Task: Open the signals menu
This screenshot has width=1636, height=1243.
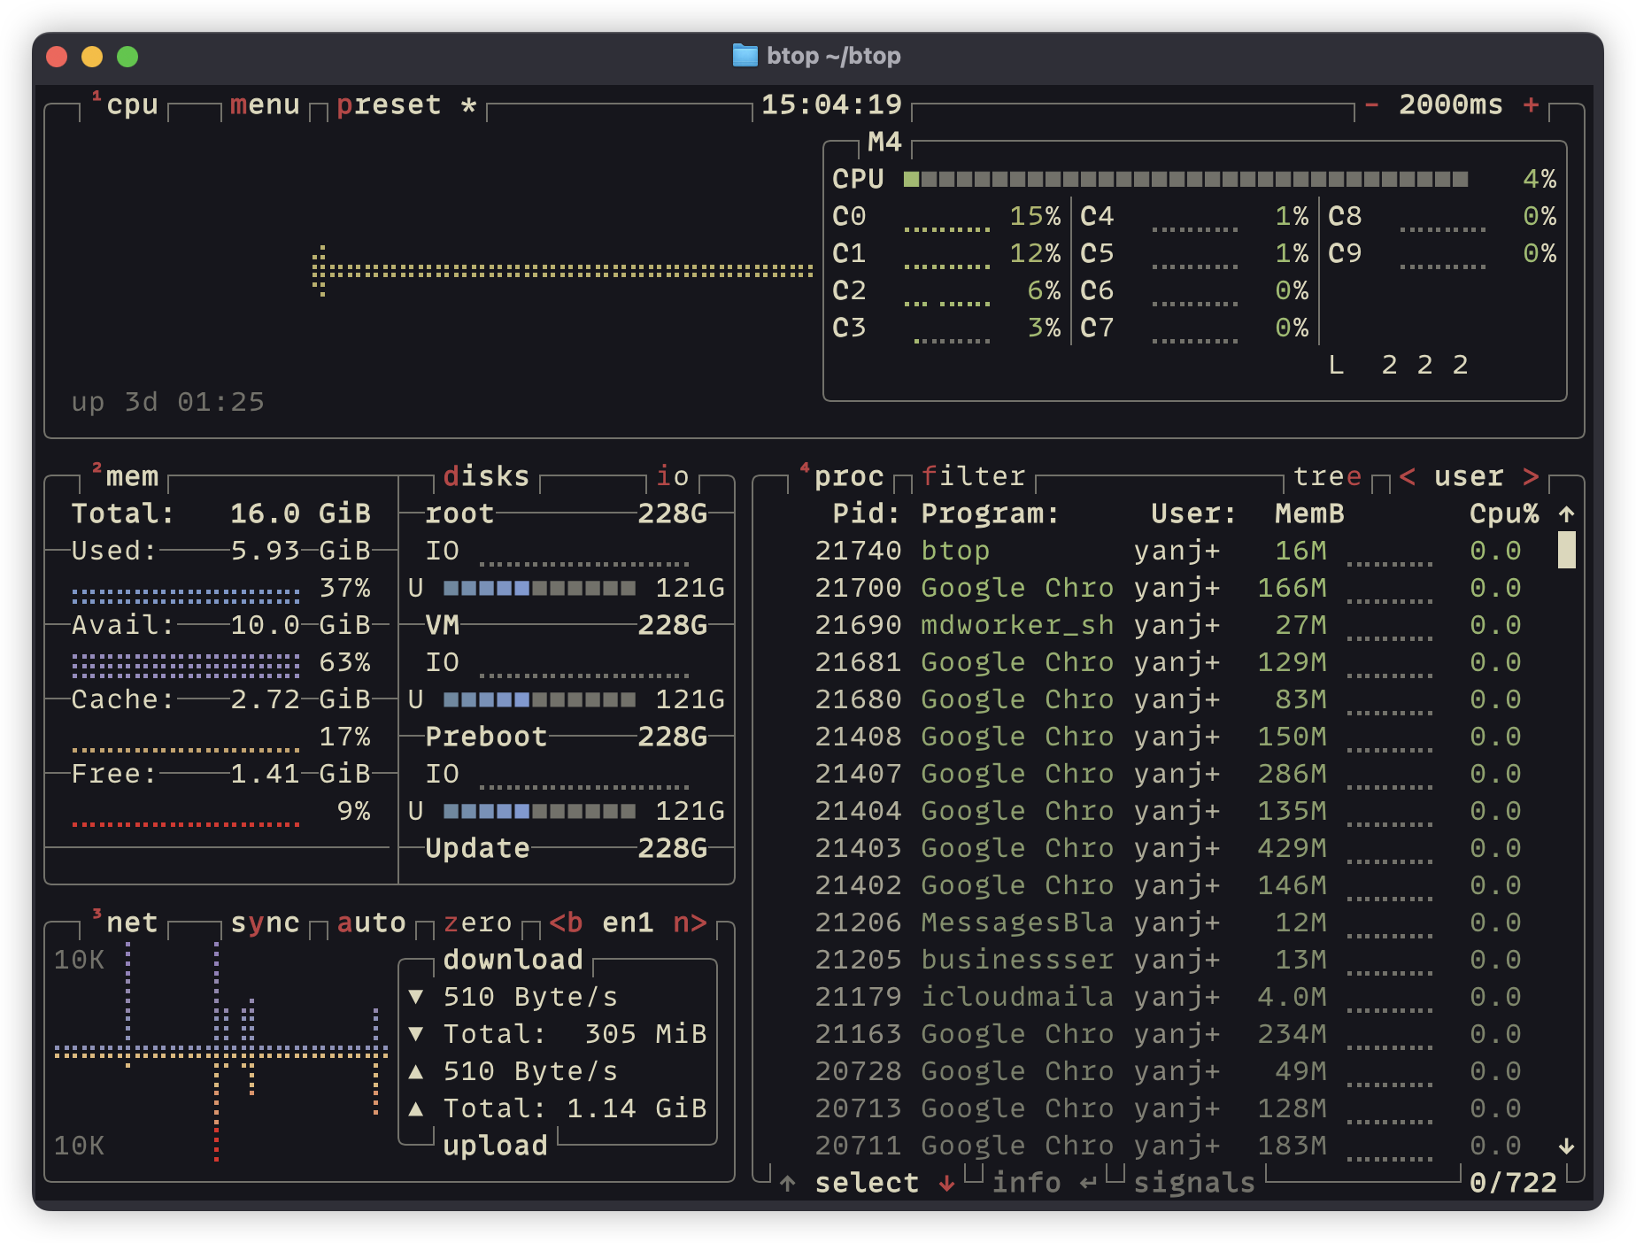Action: pyautogui.click(x=1194, y=1184)
